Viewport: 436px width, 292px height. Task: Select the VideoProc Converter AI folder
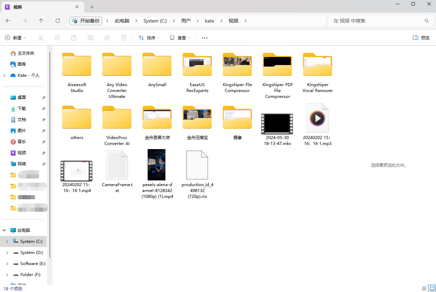(117, 126)
